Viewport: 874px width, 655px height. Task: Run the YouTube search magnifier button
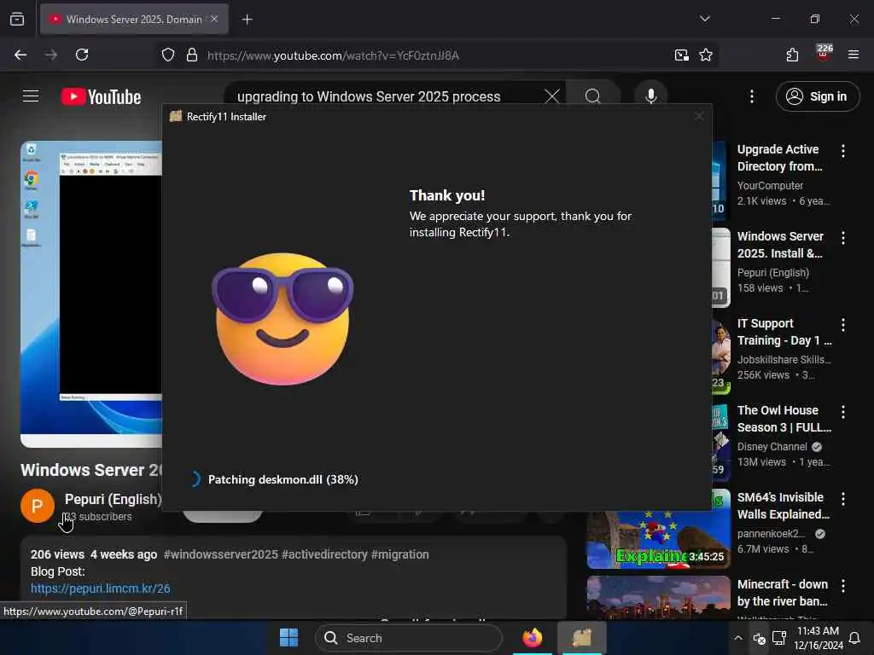(593, 96)
